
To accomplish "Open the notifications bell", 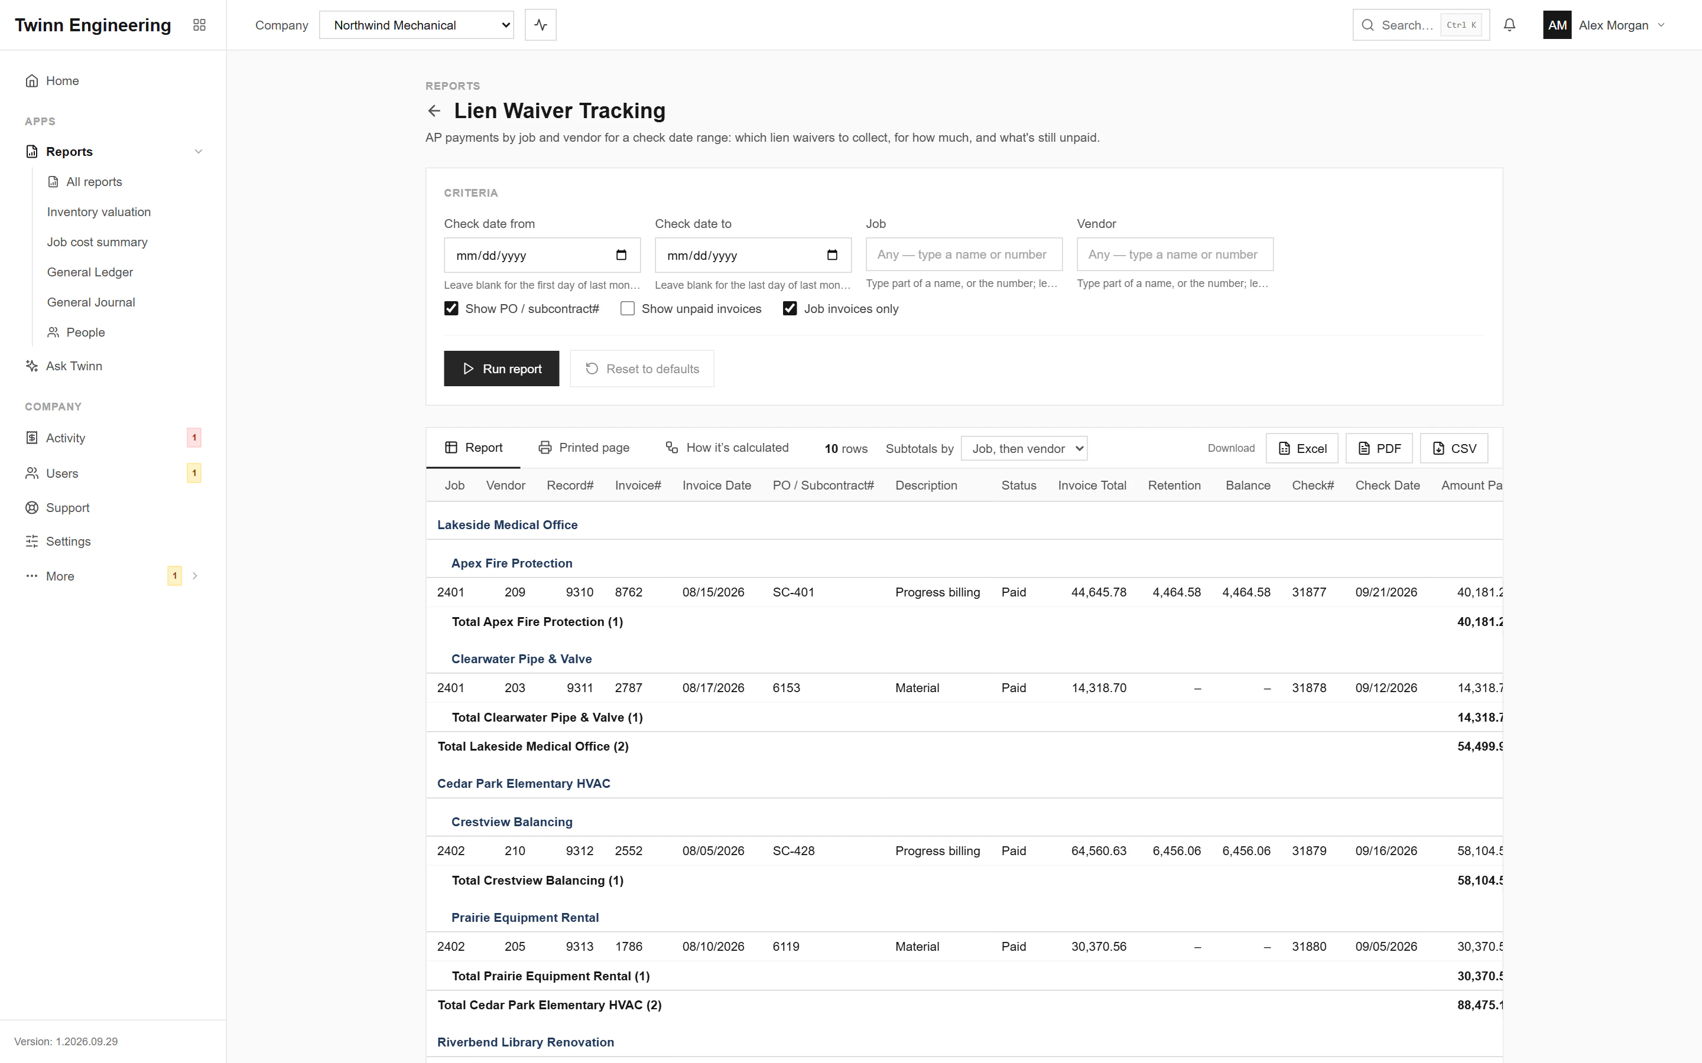I will 1509,25.
